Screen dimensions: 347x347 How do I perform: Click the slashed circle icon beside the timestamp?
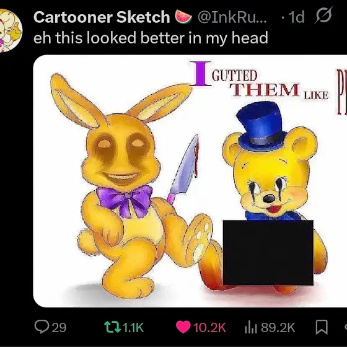tap(323, 15)
